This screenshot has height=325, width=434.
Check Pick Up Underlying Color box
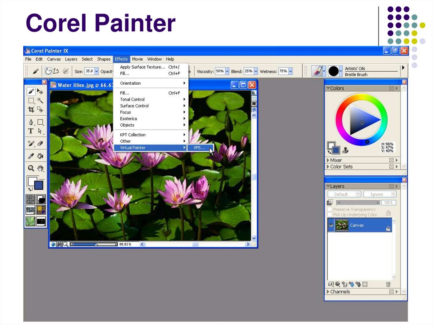(x=330, y=214)
